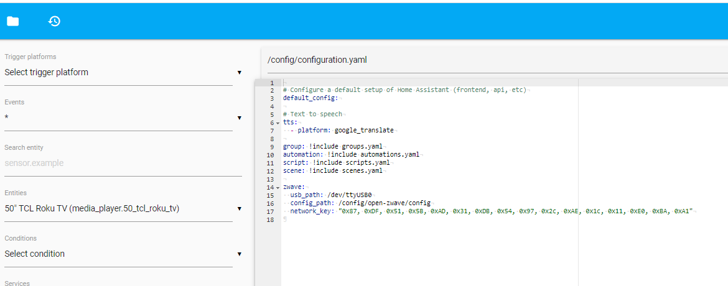The image size is (728, 286).
Task: Collapse the zwave block fold arrow
Action: [x=278, y=188]
